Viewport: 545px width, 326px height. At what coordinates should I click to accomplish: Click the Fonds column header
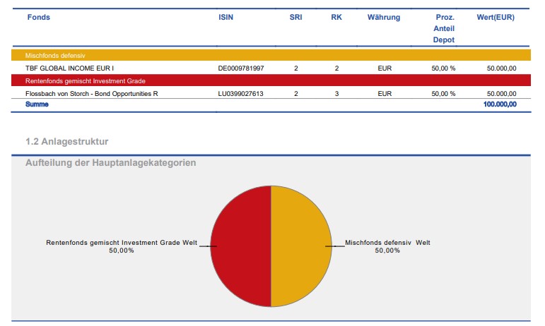point(38,17)
